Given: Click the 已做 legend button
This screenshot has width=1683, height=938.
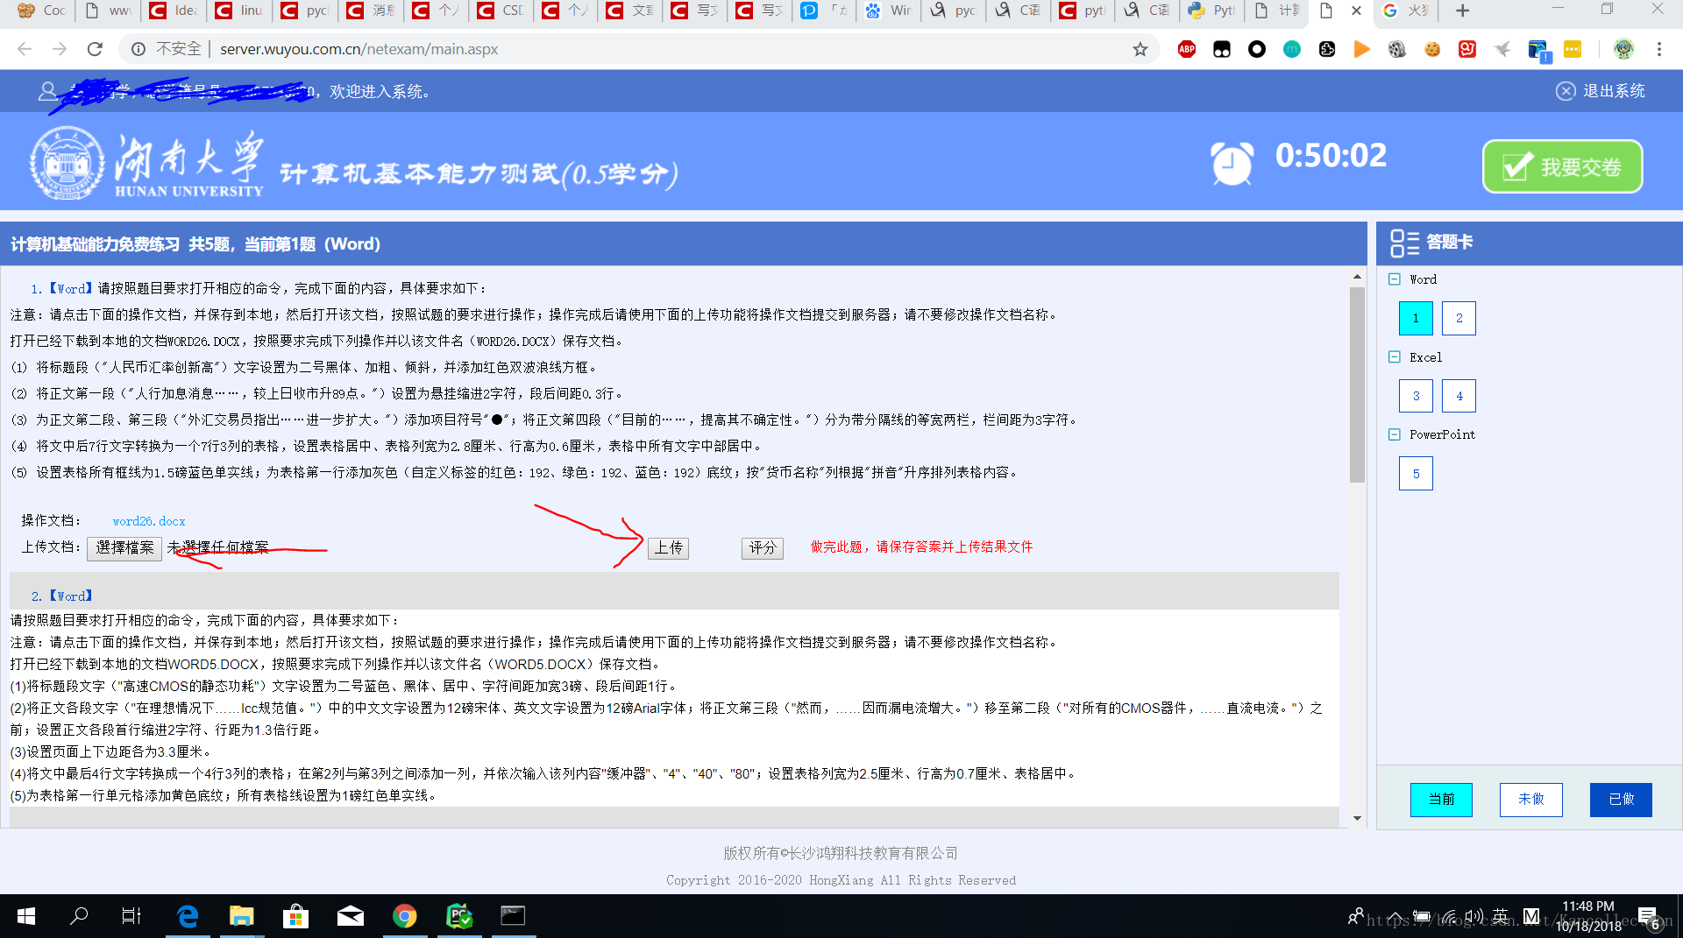Looking at the screenshot, I should tap(1622, 800).
